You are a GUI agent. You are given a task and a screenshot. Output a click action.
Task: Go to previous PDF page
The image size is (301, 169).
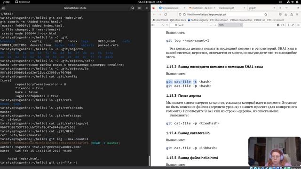(x=162, y=25)
